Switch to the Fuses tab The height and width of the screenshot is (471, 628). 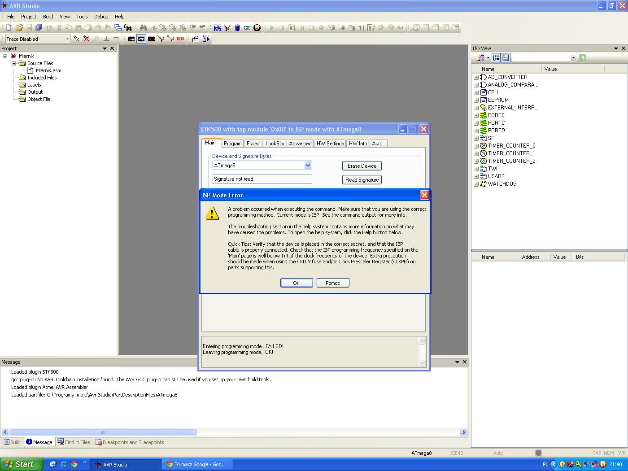click(253, 144)
